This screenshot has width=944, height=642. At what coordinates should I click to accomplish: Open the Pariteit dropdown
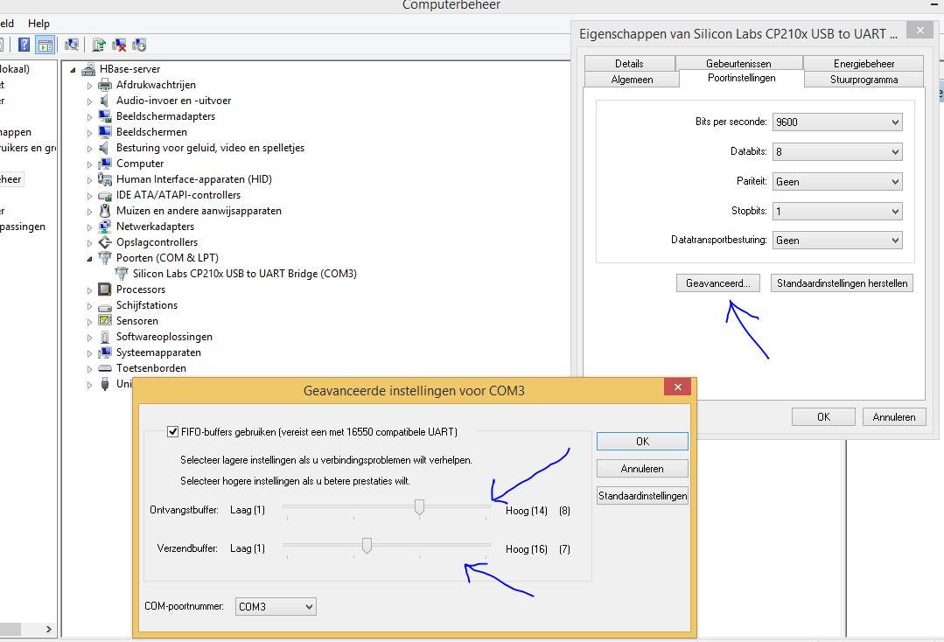point(837,182)
